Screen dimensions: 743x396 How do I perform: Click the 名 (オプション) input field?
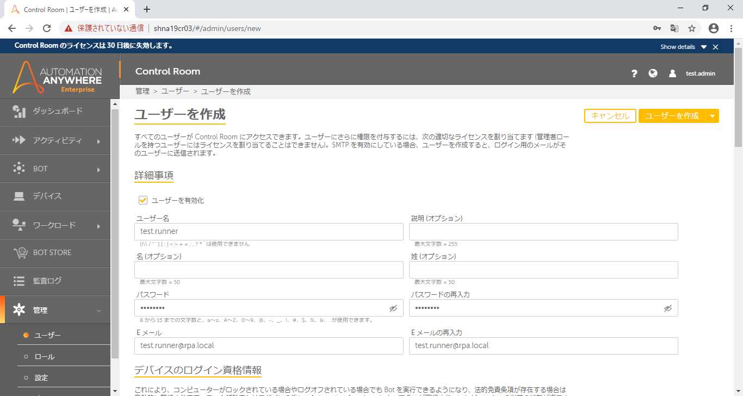pos(269,270)
